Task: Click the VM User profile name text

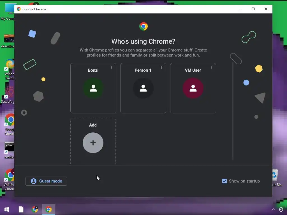Action: (x=193, y=70)
